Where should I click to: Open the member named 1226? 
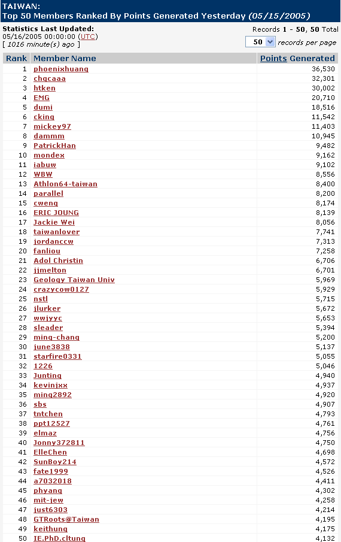(x=43, y=366)
